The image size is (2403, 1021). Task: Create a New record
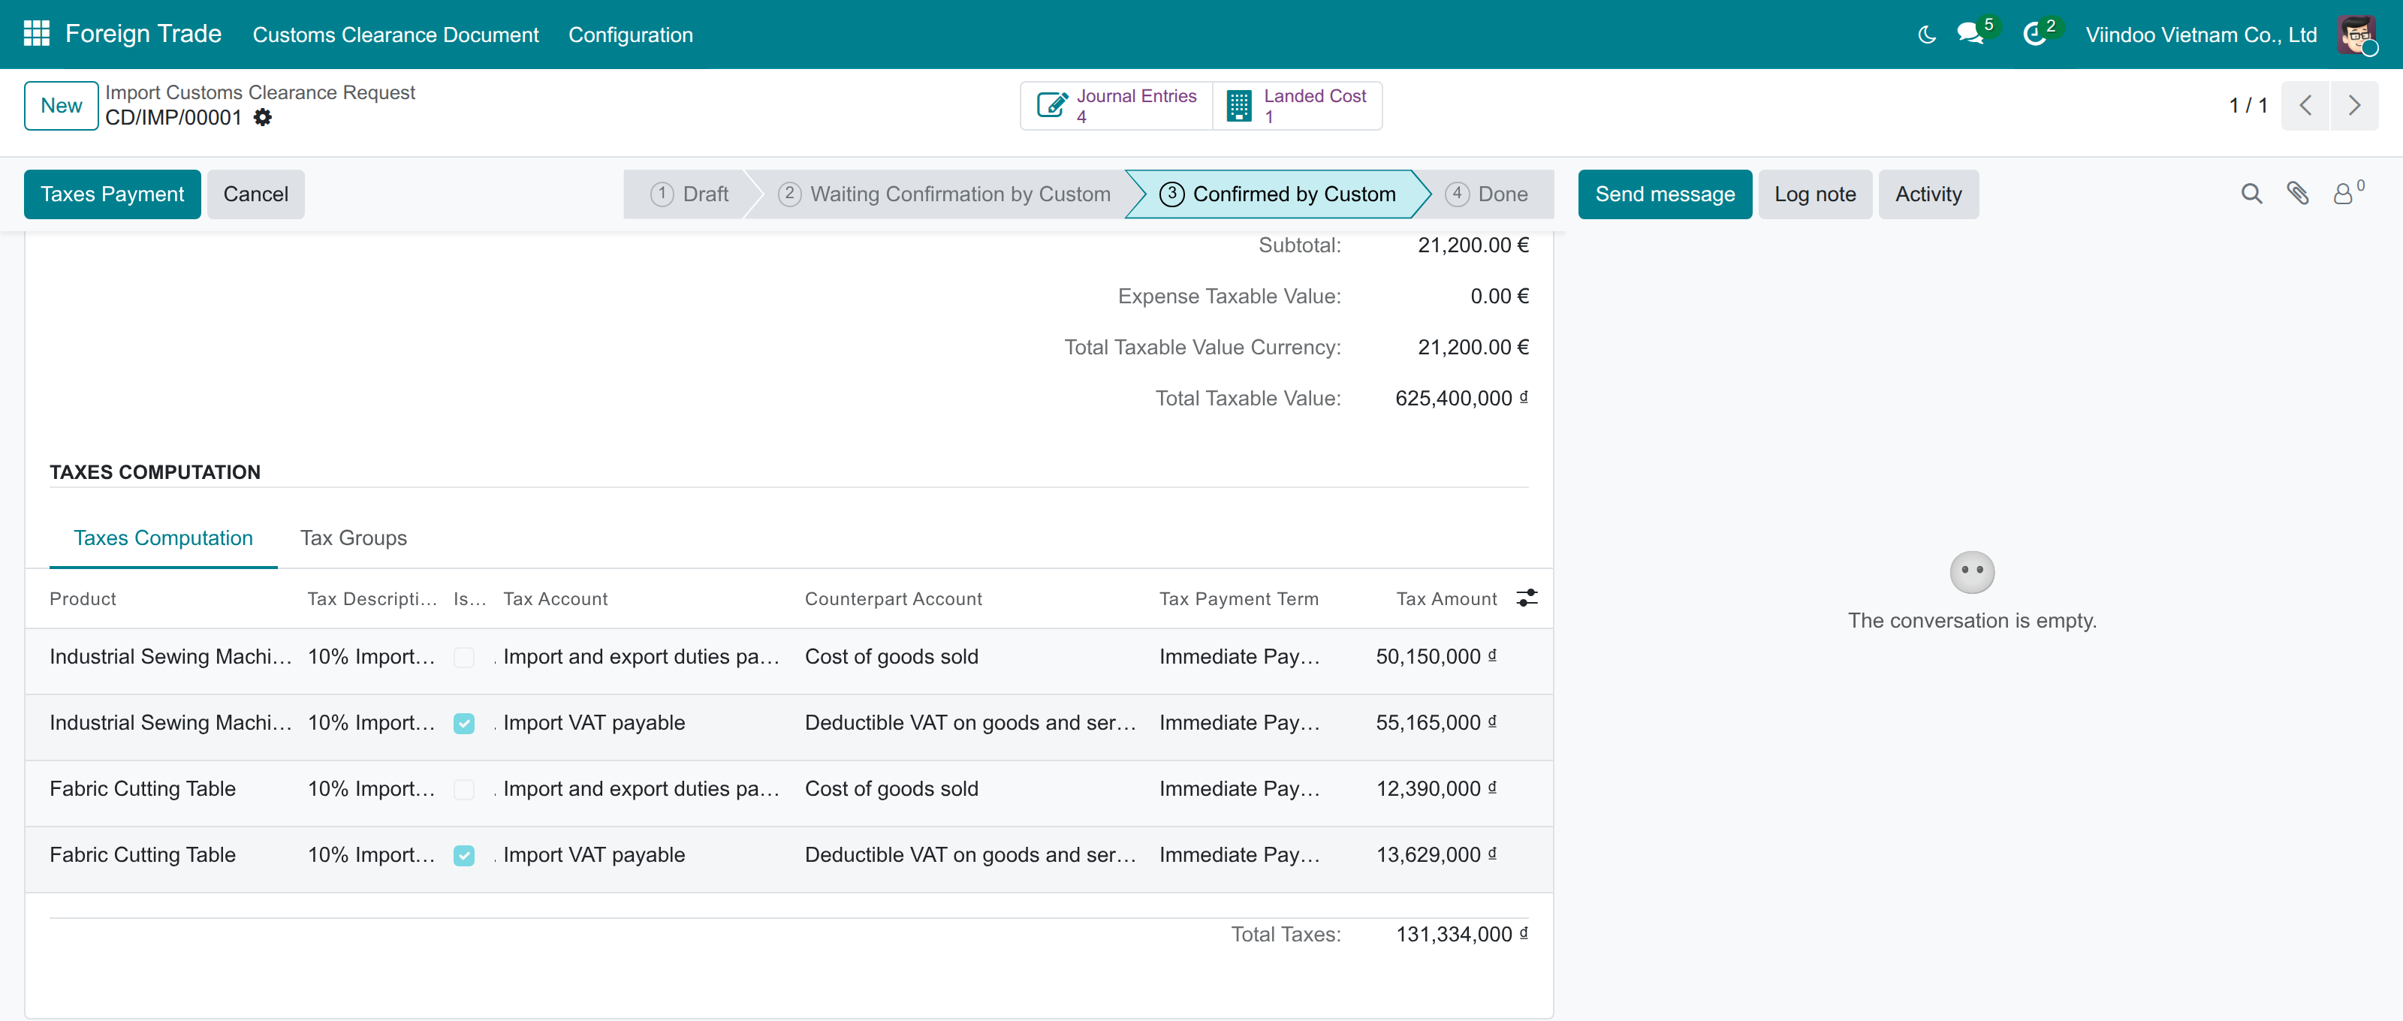click(x=61, y=105)
